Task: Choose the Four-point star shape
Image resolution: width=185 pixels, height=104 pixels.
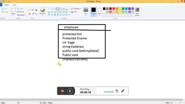Action: click(52, 15)
